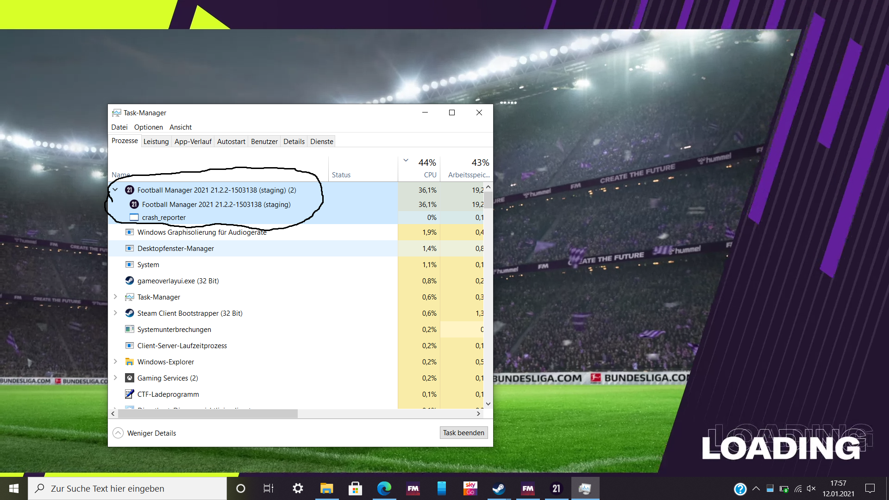Open the notification center icon
Viewport: 889px width, 500px height.
tap(870, 488)
